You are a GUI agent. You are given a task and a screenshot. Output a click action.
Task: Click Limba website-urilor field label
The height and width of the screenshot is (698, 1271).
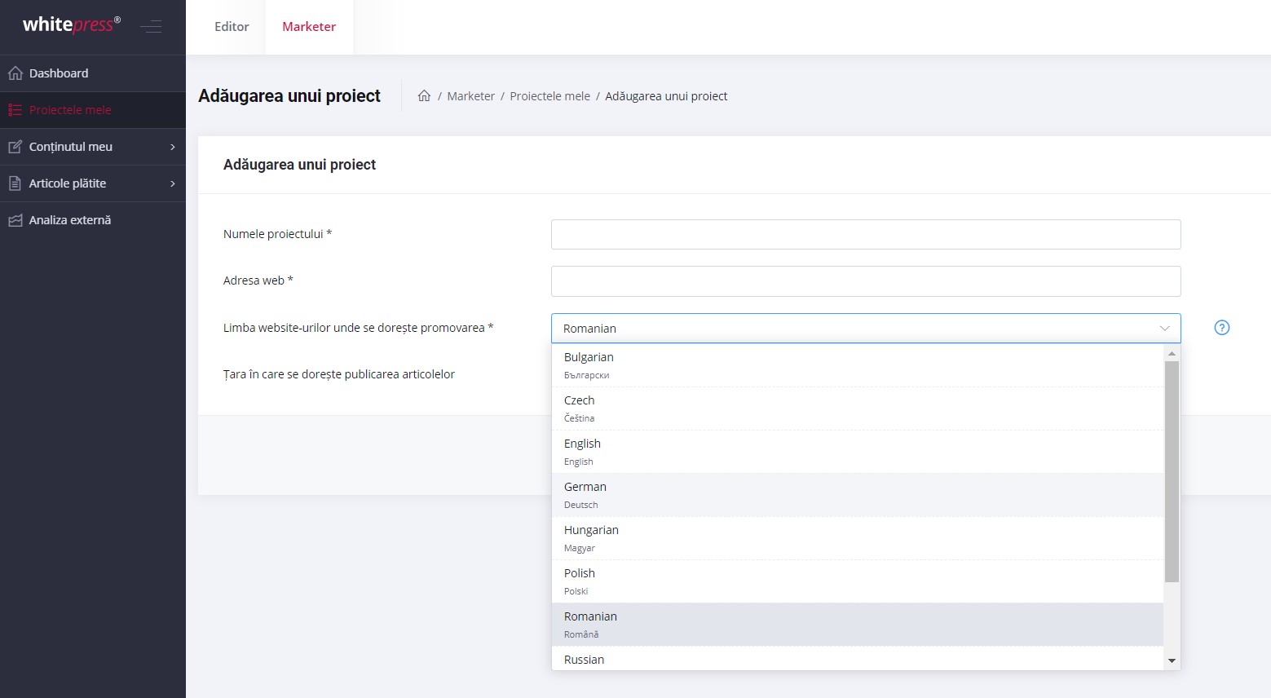(x=358, y=328)
